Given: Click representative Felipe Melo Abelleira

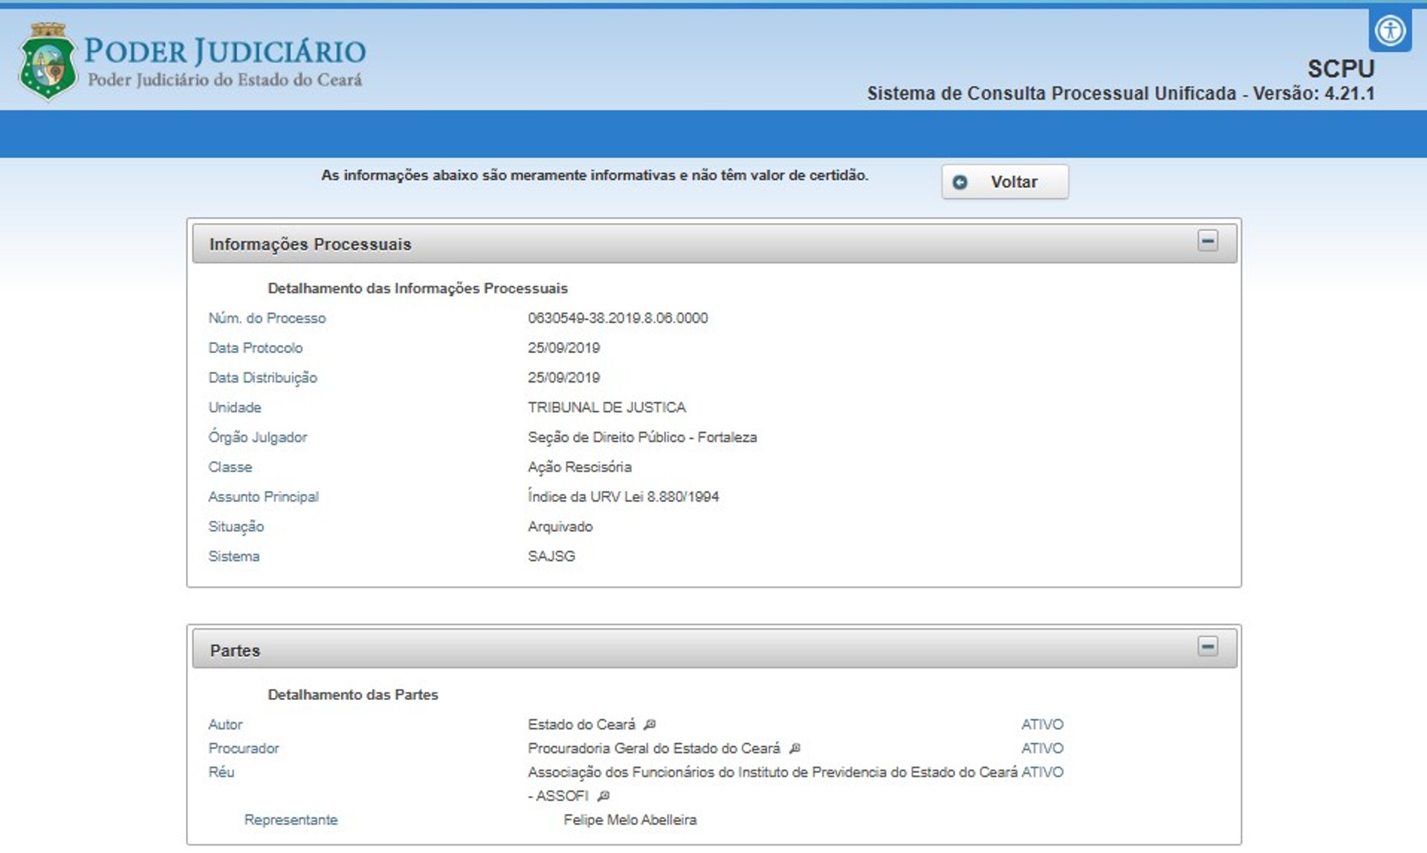Looking at the screenshot, I should pos(630,820).
